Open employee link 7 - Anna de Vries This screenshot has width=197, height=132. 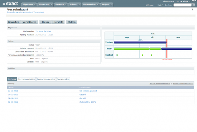pyautogui.click(x=43, y=31)
